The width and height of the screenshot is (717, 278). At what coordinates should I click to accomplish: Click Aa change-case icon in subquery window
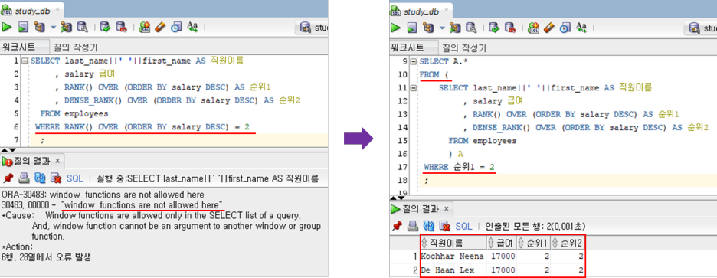tap(581, 27)
